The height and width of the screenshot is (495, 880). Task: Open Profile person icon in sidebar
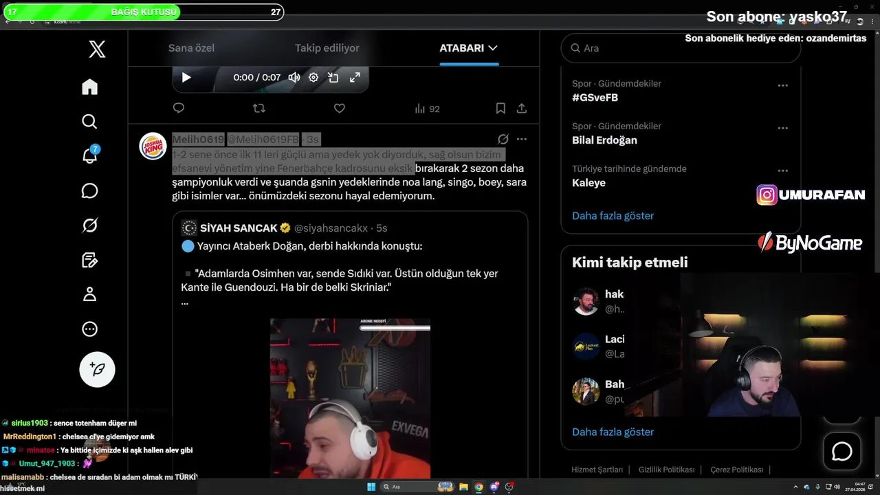pos(90,294)
